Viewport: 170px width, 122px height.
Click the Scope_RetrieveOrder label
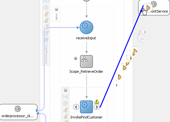coord(86,71)
